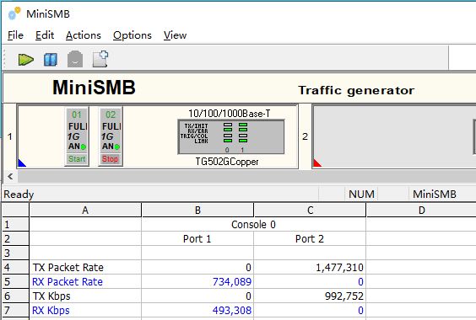This screenshot has width=476, height=320.
Task: Click the TX Packet Rate label
Action: click(68, 267)
